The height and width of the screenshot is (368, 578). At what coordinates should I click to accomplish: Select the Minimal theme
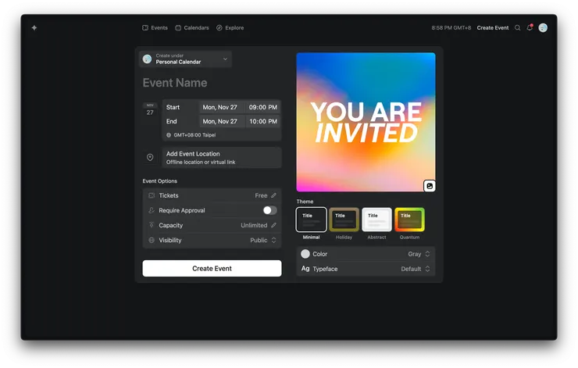click(x=311, y=220)
